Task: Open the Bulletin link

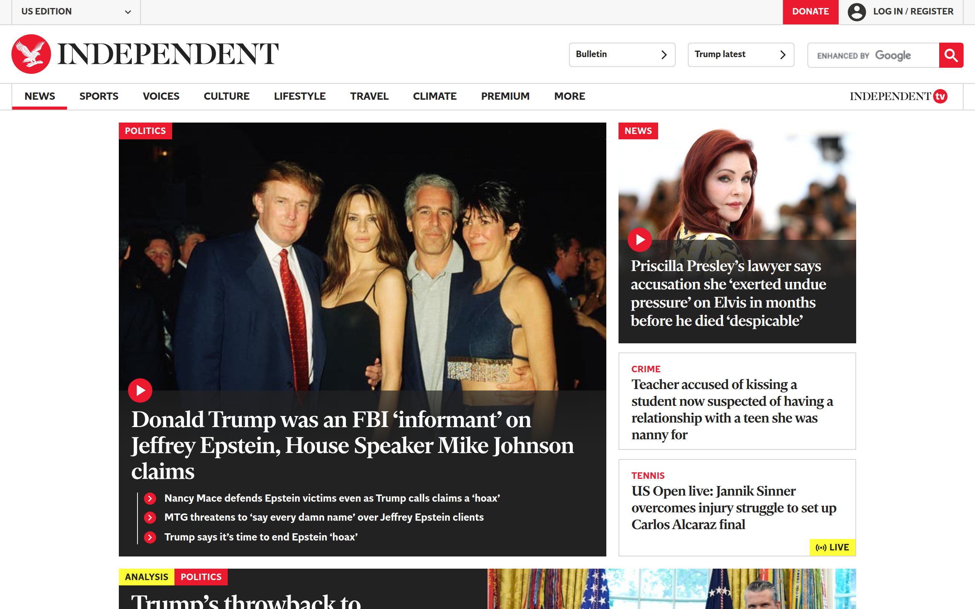Action: click(x=622, y=55)
